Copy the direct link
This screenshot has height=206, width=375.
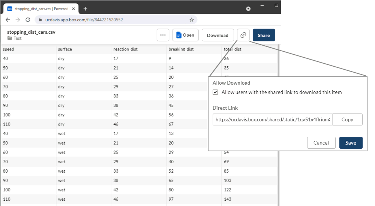click(x=347, y=119)
